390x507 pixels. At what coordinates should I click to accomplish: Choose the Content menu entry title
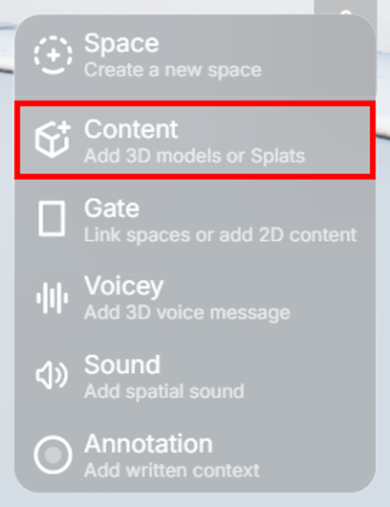pos(131,129)
